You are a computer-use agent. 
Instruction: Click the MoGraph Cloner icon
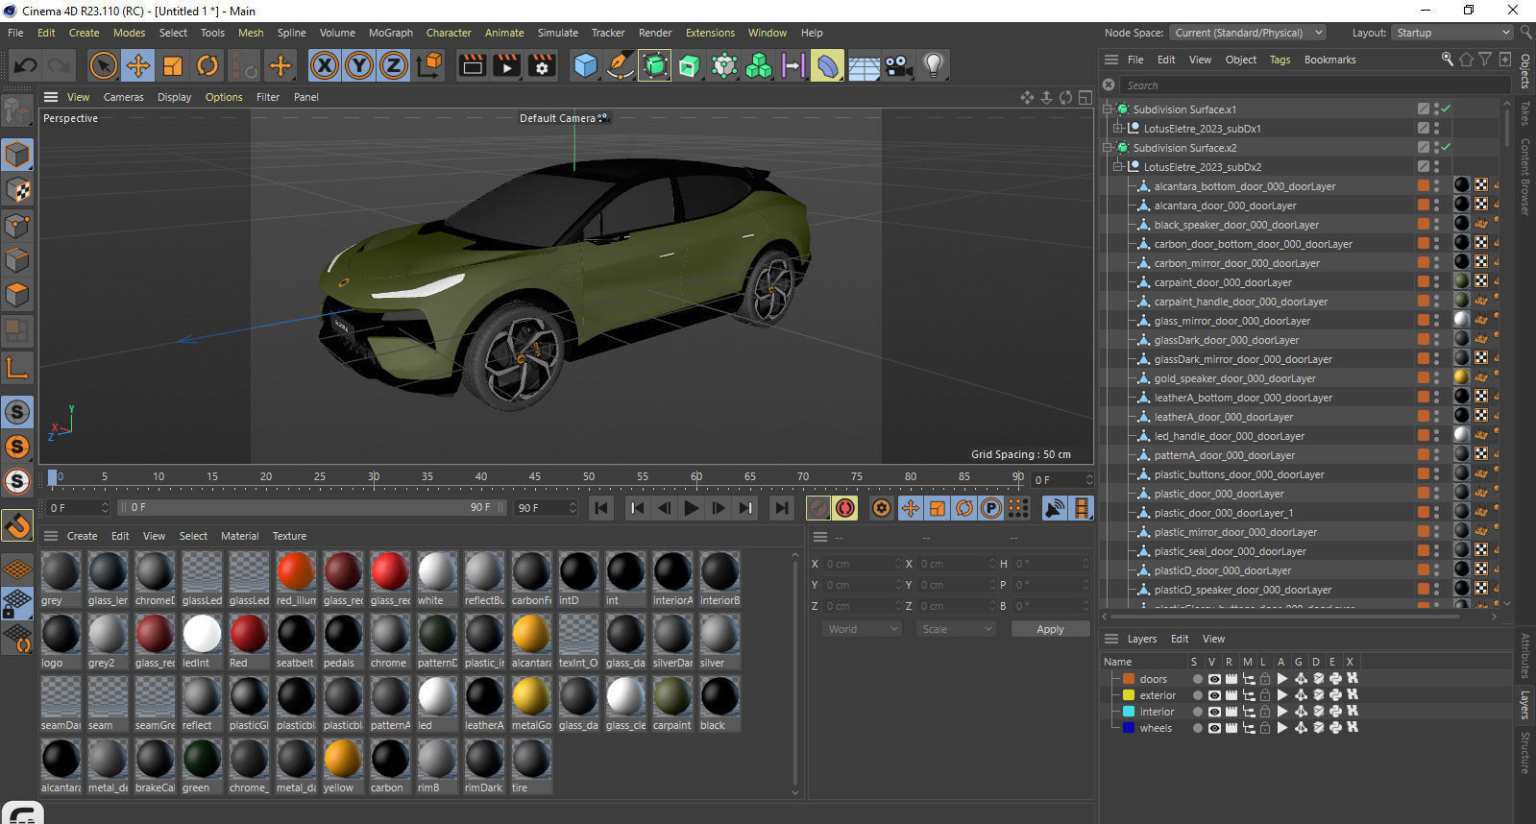click(x=759, y=65)
